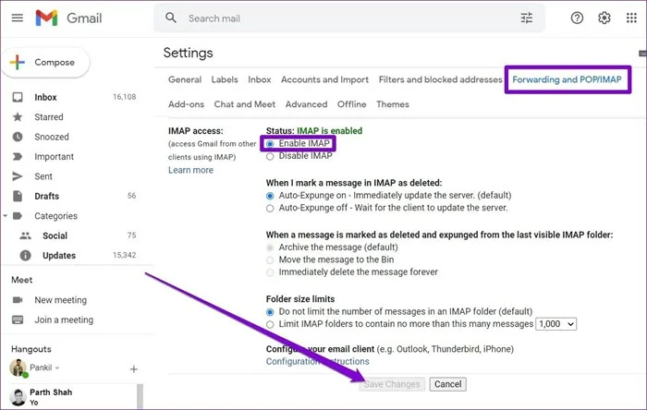Image resolution: width=647 pixels, height=410 pixels.
Task: Click the Hangouts list scrollbar
Action: tap(140, 396)
